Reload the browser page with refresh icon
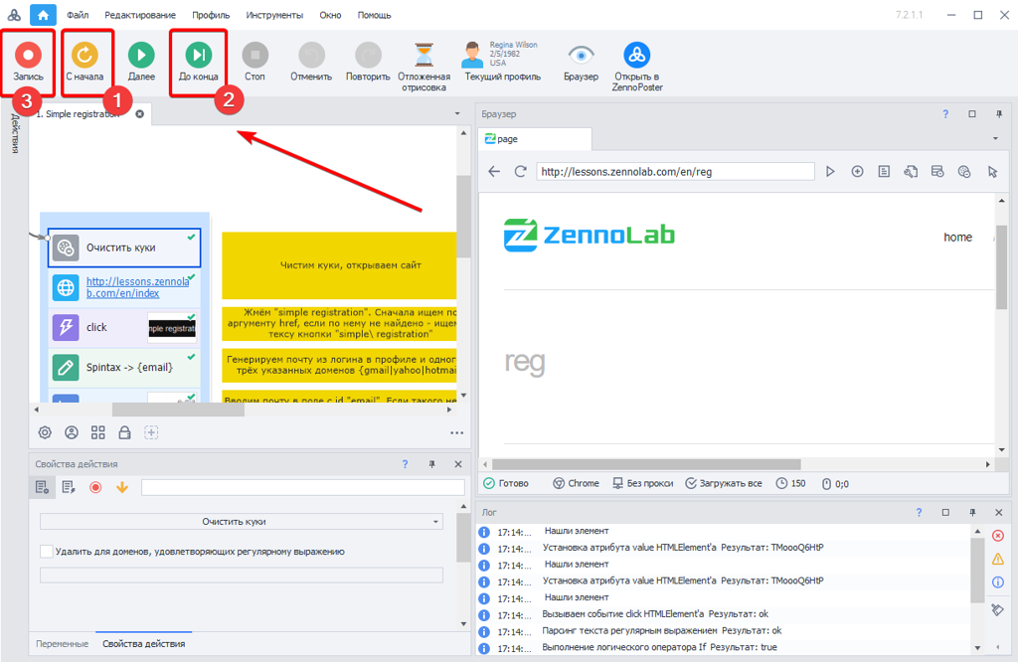 (x=520, y=171)
